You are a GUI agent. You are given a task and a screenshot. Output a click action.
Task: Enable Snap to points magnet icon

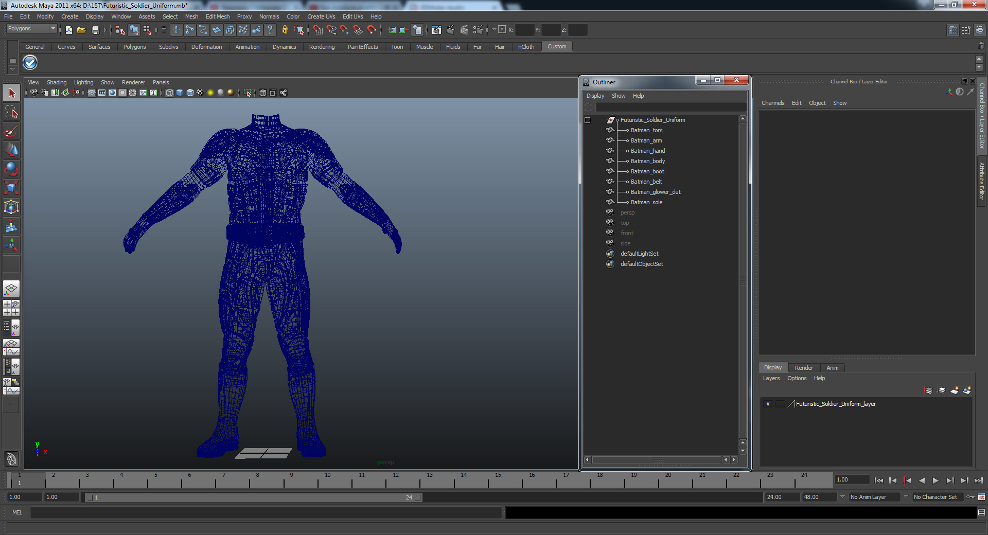pyautogui.click(x=345, y=30)
